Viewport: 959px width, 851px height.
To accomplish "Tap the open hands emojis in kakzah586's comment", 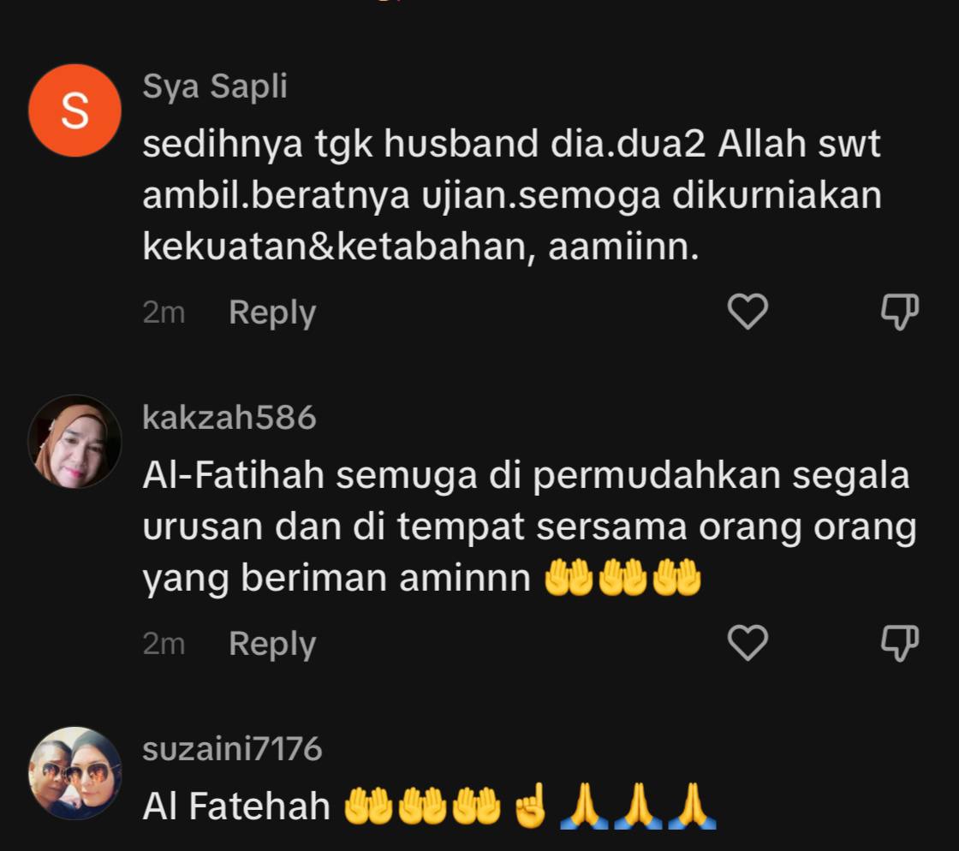I will (622, 577).
